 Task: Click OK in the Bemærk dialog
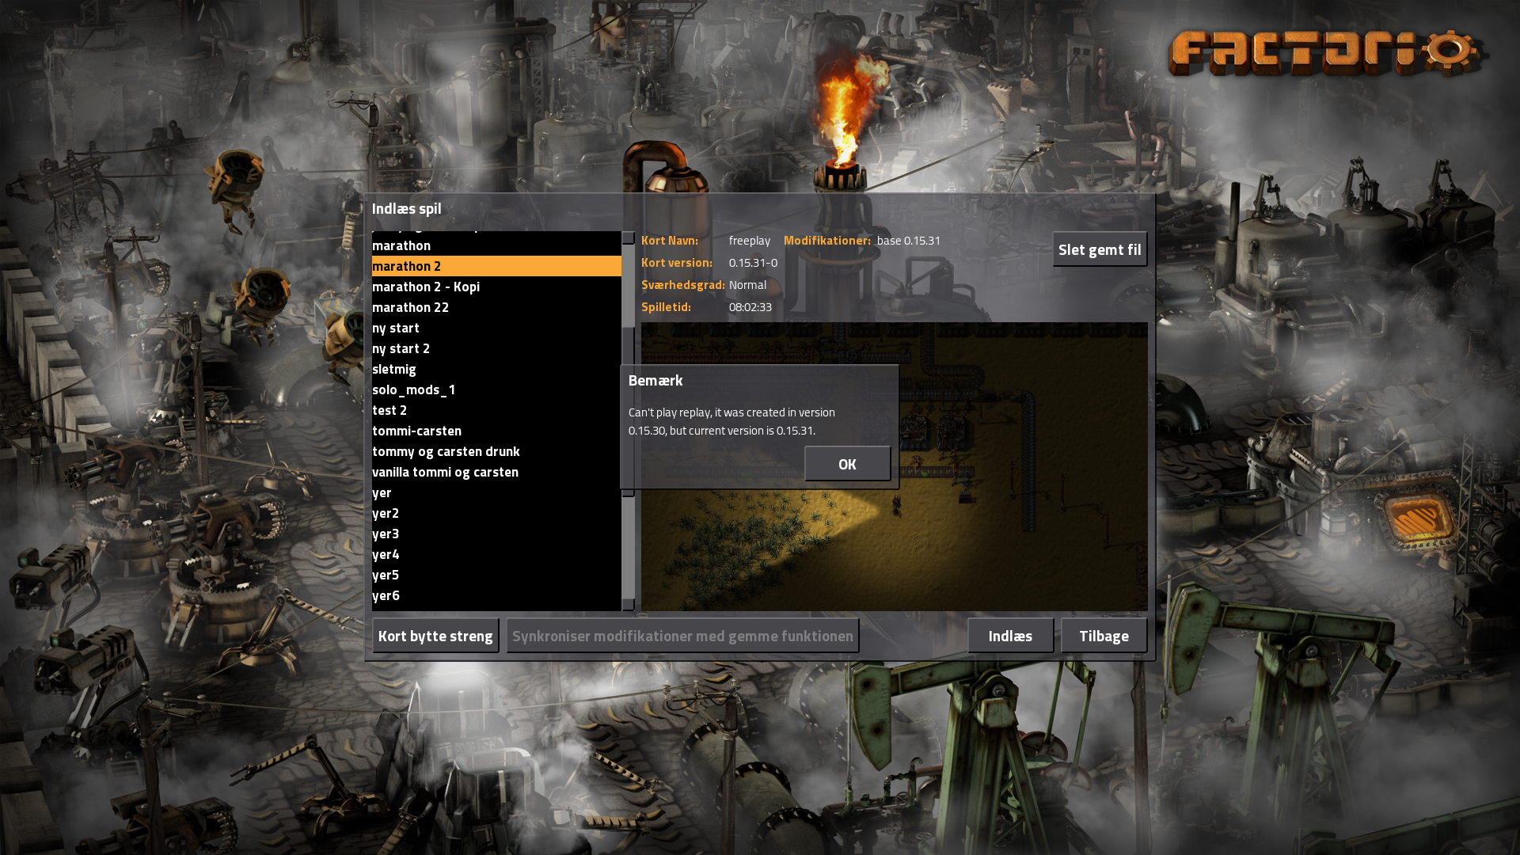pos(847,464)
